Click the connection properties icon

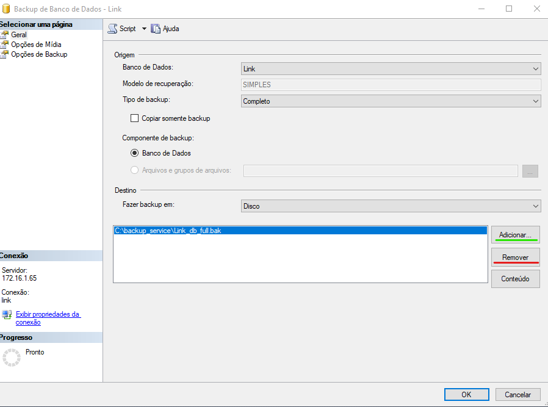click(7, 315)
